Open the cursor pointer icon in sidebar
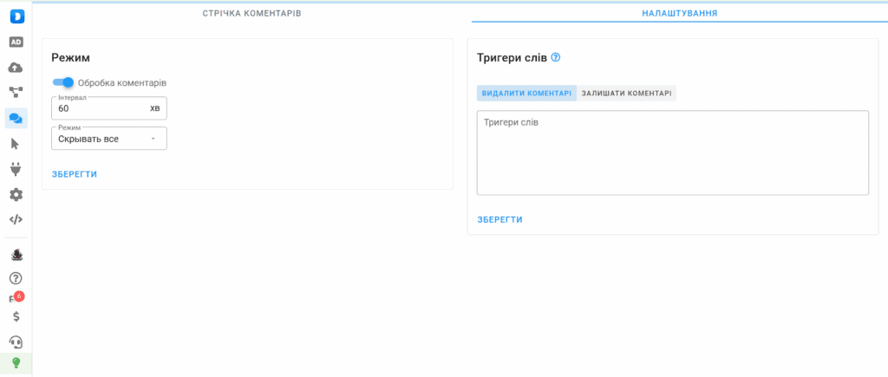Screen dimensions: 888x377 pyautogui.click(x=16, y=144)
